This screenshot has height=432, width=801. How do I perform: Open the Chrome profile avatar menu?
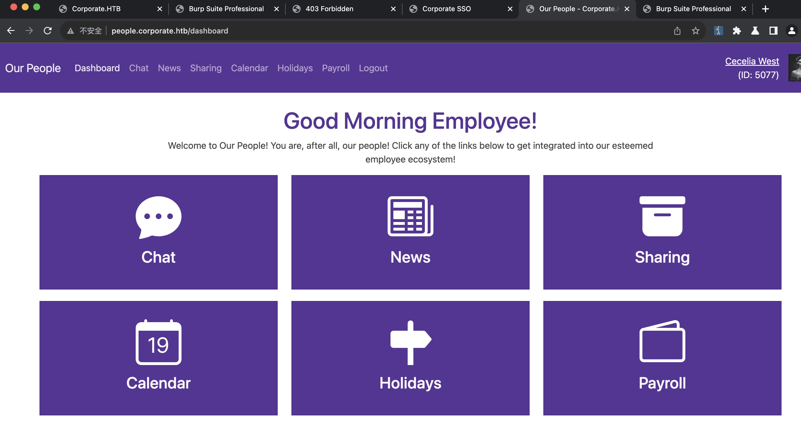coord(791,31)
